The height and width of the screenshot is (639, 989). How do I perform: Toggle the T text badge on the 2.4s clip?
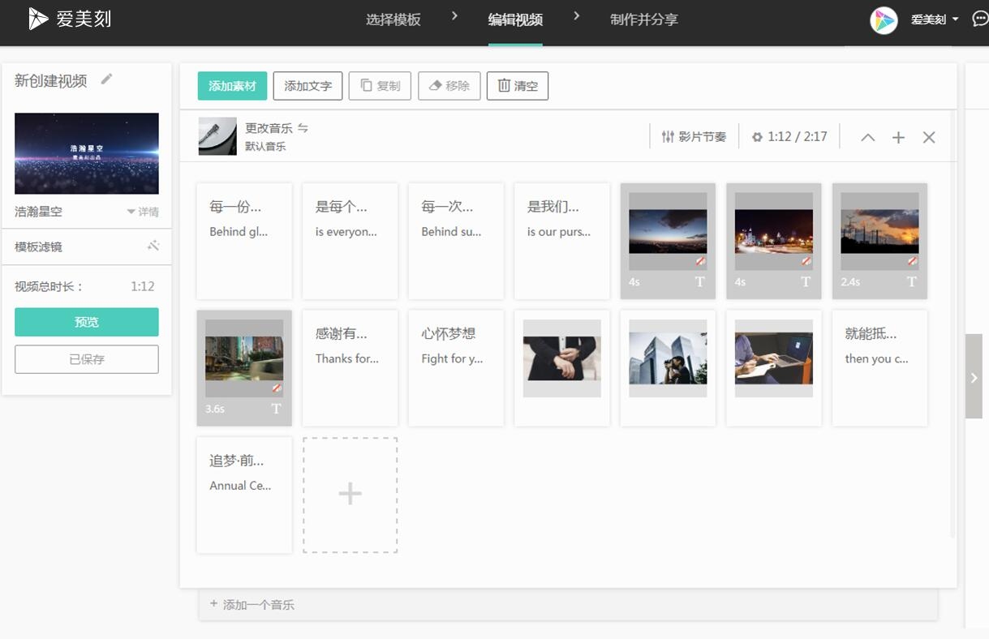tap(911, 282)
